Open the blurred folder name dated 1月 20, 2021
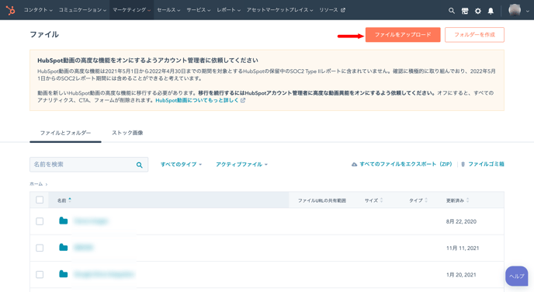The image size is (534, 292). click(104, 274)
